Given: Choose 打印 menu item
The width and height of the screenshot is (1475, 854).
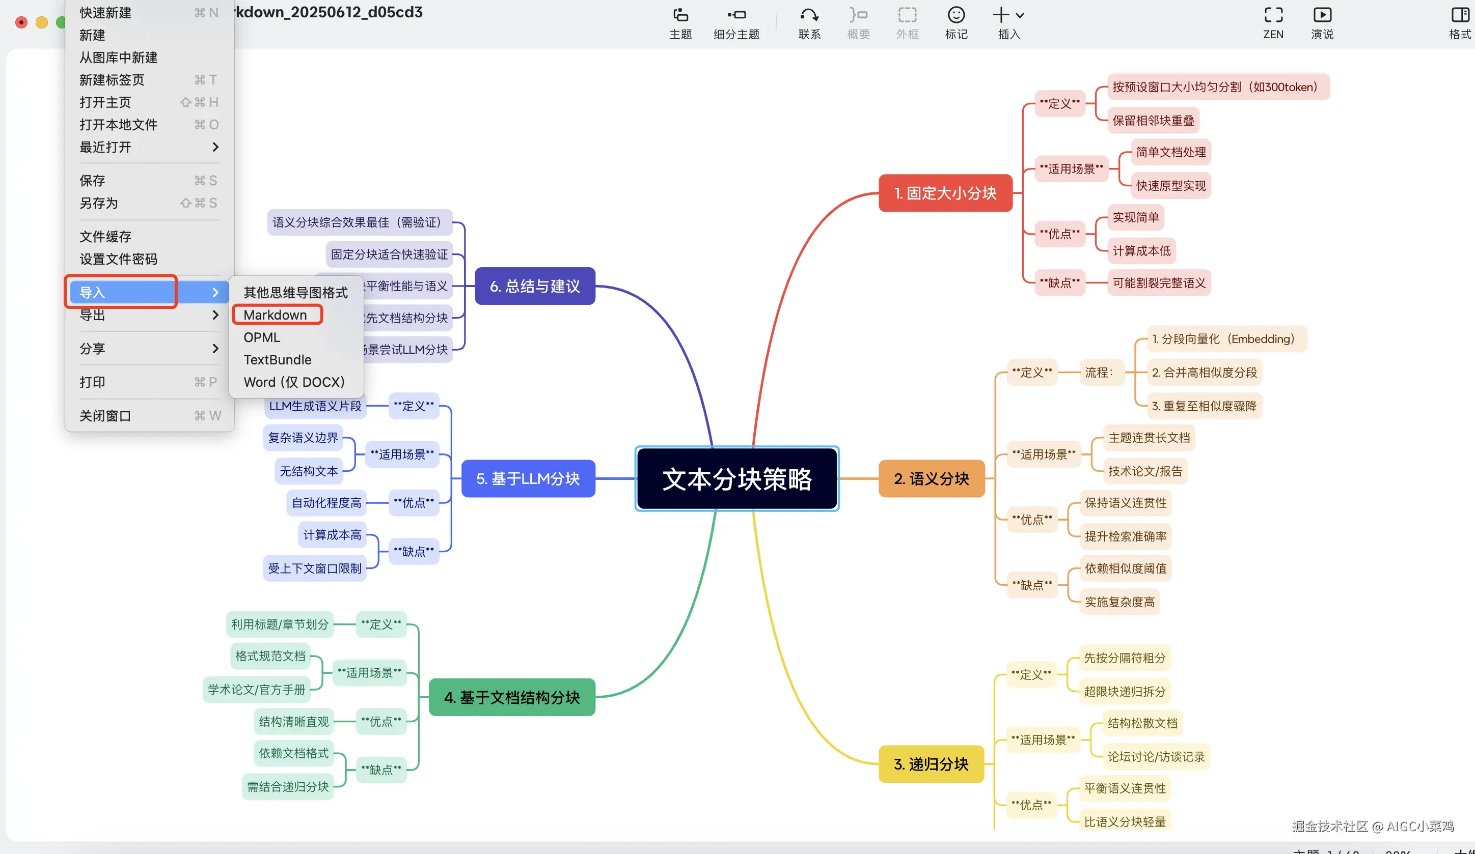Looking at the screenshot, I should click(149, 383).
